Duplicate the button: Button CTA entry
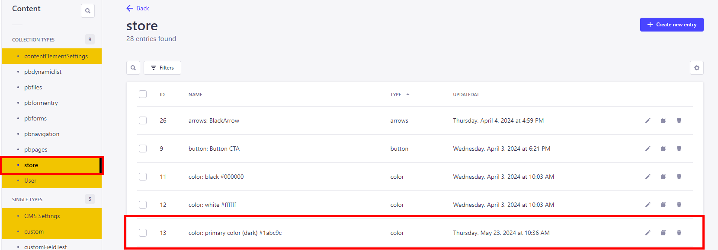The width and height of the screenshot is (718, 250). (x=663, y=149)
